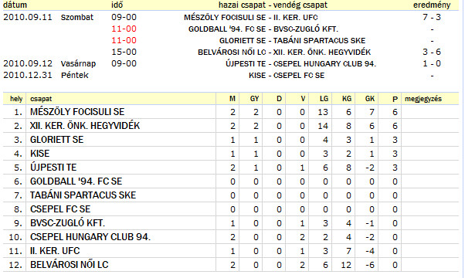Screen dimensions: 465x278
Task: Click the 7 - 3 match result
Action: pos(432,17)
